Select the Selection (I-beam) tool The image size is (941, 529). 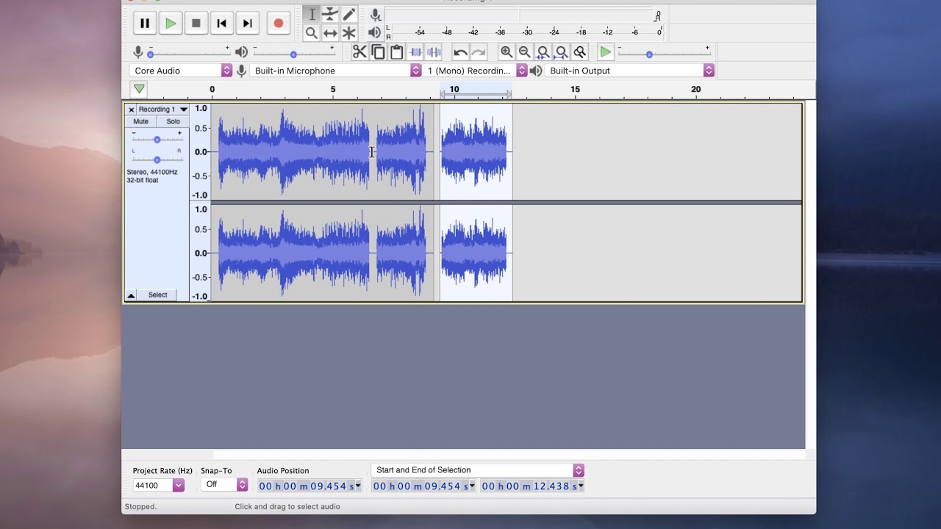click(x=312, y=15)
